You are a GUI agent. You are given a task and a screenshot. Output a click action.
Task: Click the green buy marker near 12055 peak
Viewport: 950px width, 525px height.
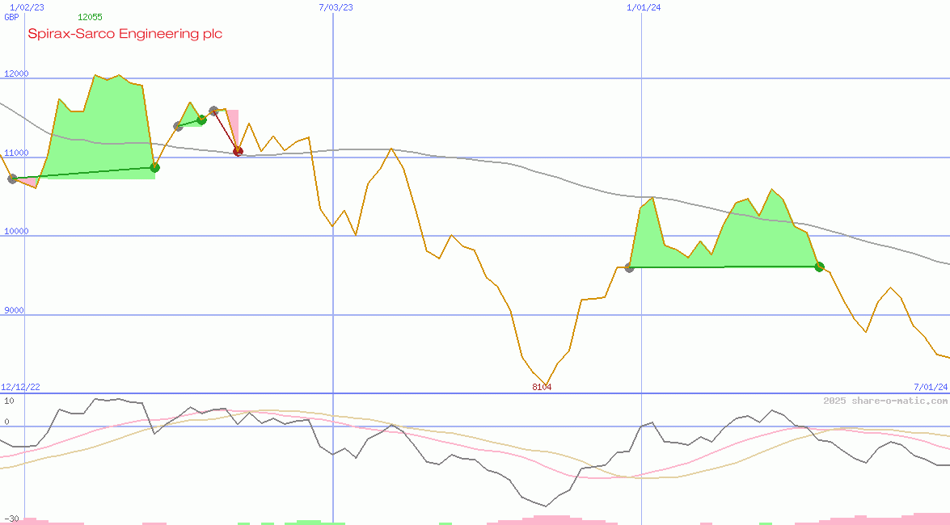[154, 167]
